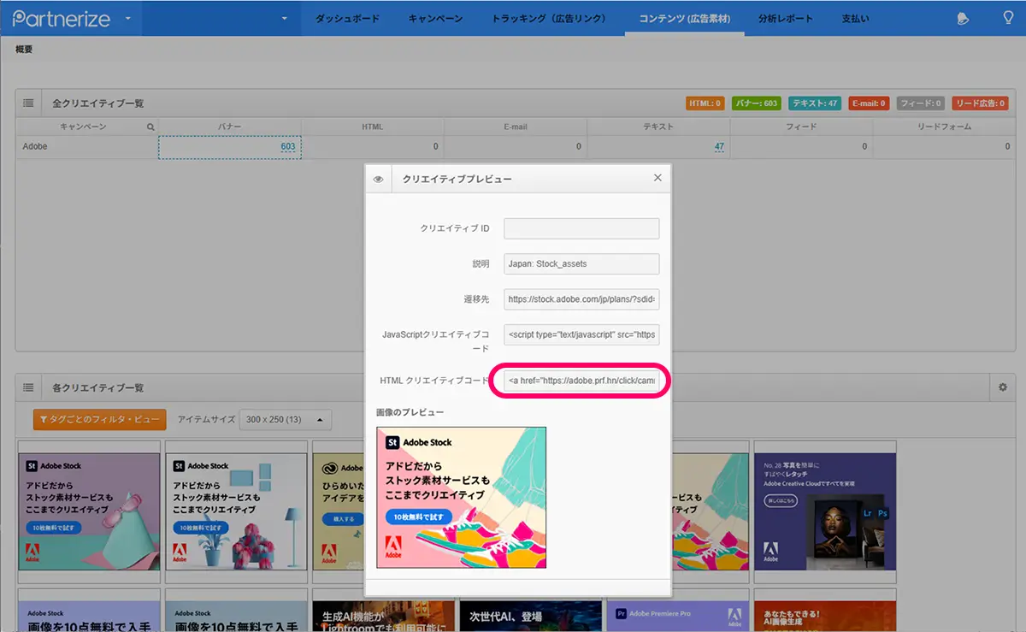Click the list icon beside 各クリエイティブ一覧
The width and height of the screenshot is (1026, 632).
click(28, 387)
